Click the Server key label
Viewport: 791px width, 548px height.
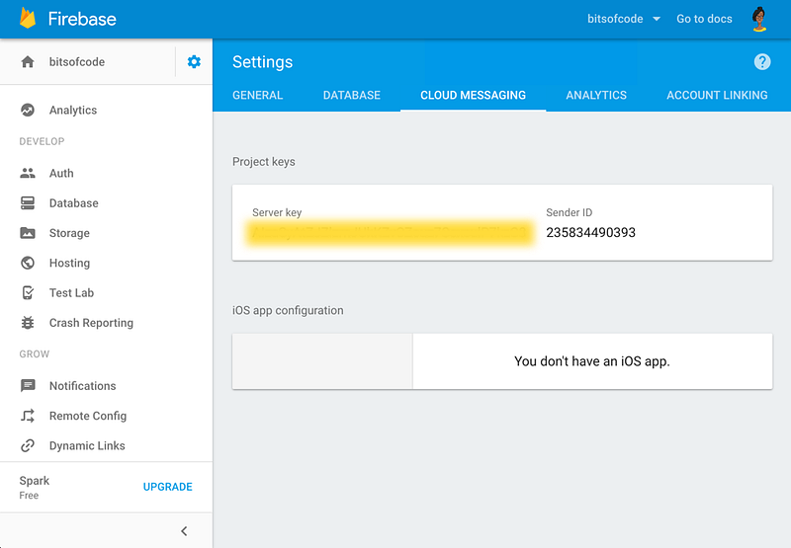(x=277, y=212)
